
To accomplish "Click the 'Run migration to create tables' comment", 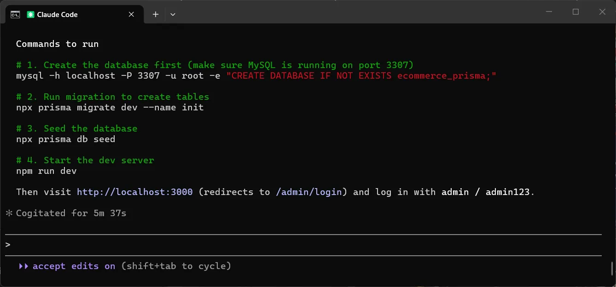I will (x=113, y=97).
